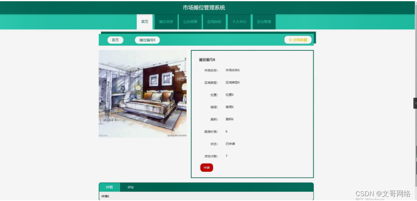Click the 点我收藏 favorite button

pos(298,40)
